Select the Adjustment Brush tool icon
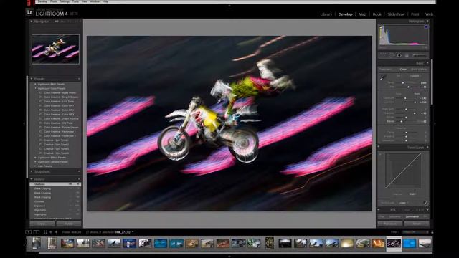Screen dimensions: 459x258 pyautogui.click(x=420, y=55)
